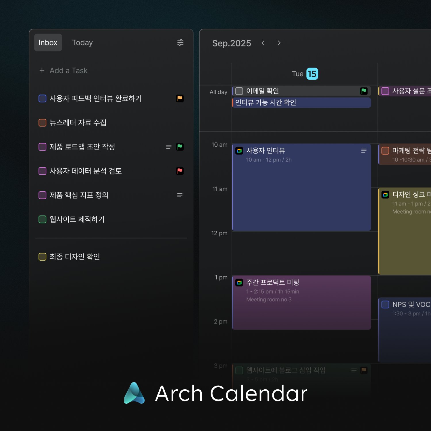Image resolution: width=431 pixels, height=431 pixels.
Task: Open notes icon on 제품 핵심 지표 정의
Action: [180, 195]
